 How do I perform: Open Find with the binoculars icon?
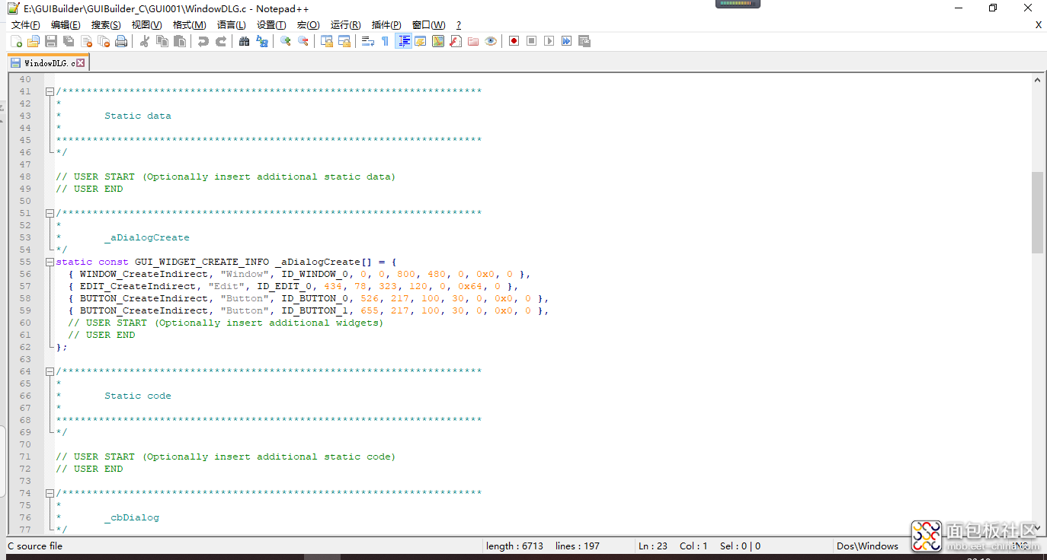click(244, 41)
